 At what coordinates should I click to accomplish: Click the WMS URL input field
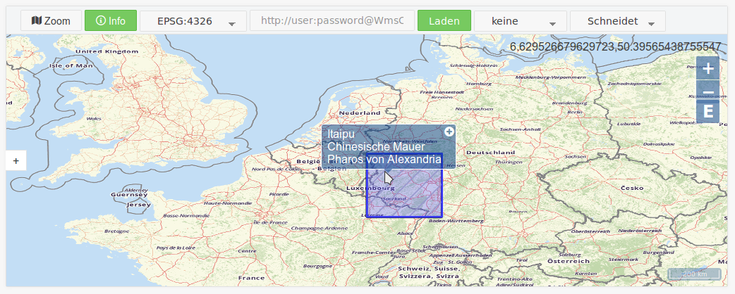coord(332,20)
